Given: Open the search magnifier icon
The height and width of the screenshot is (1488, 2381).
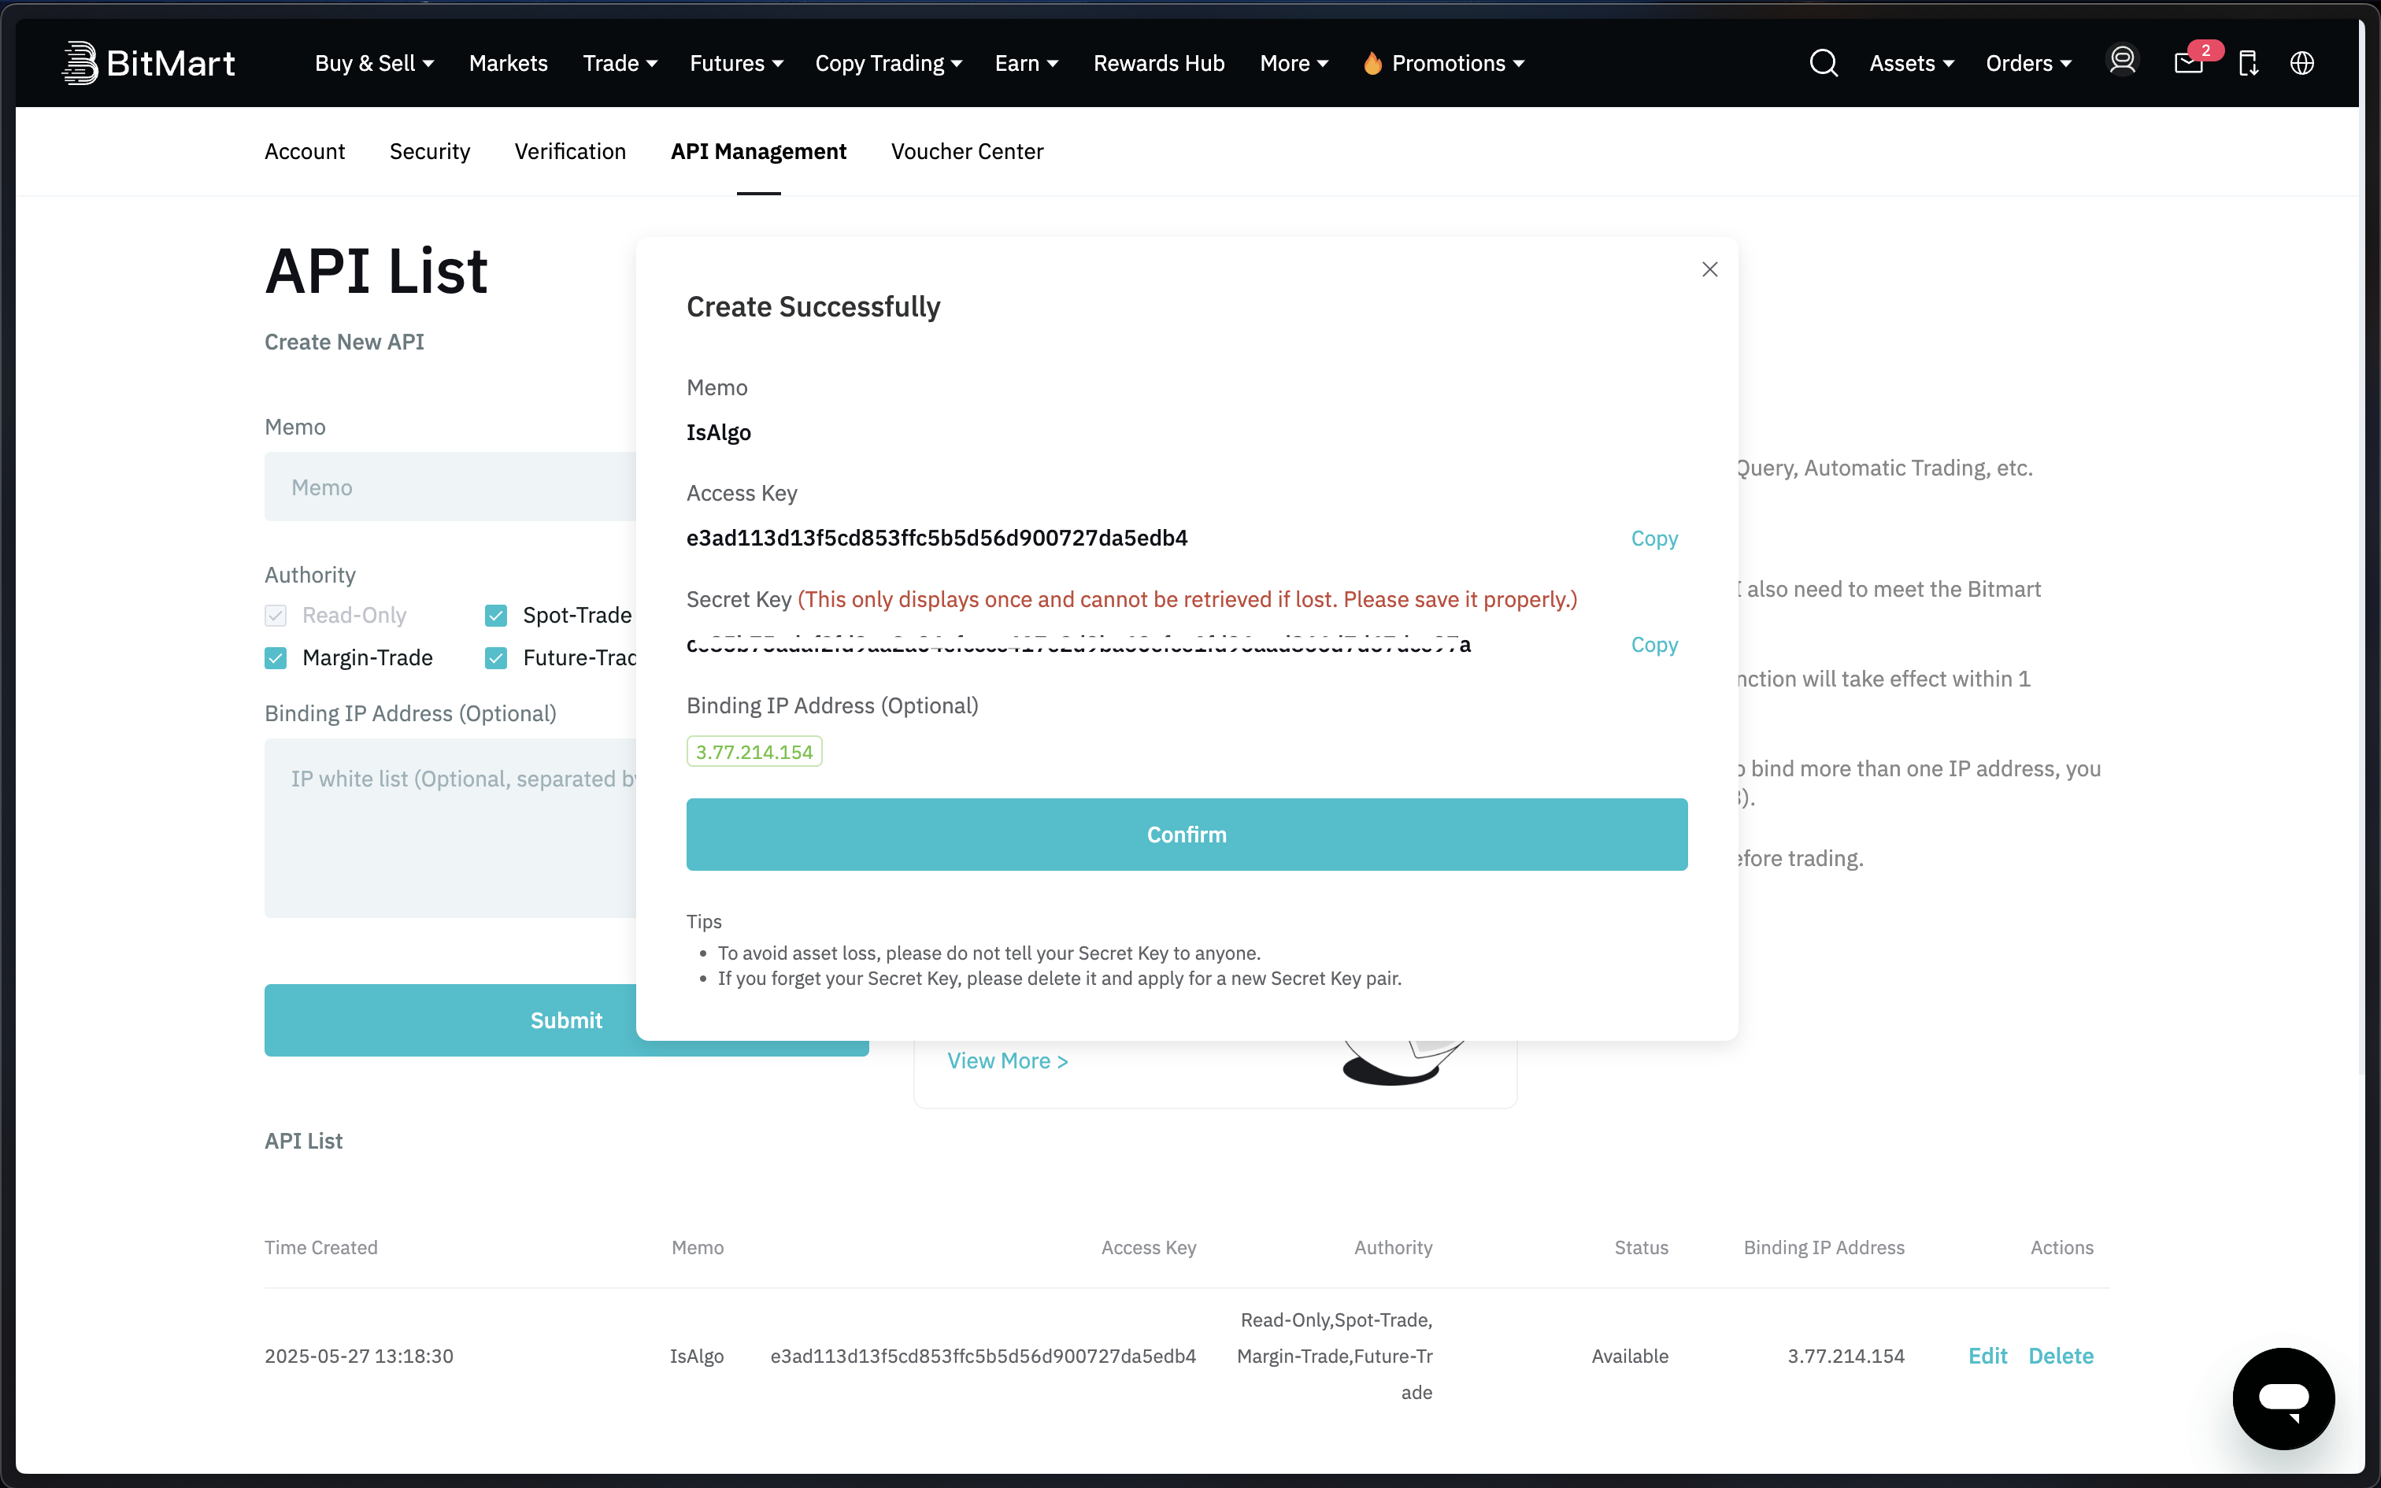Looking at the screenshot, I should point(1823,63).
